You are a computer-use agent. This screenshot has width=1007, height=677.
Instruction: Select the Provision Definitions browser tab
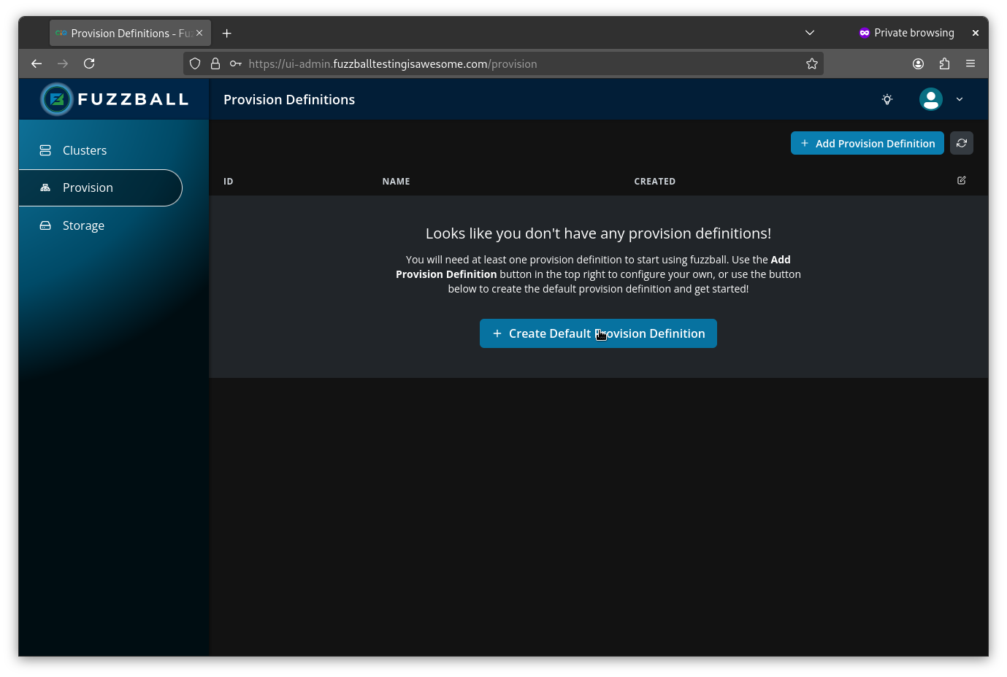(130, 33)
